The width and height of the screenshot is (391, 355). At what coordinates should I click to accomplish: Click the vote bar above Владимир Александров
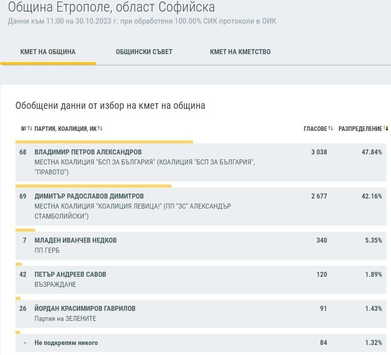click(x=104, y=142)
